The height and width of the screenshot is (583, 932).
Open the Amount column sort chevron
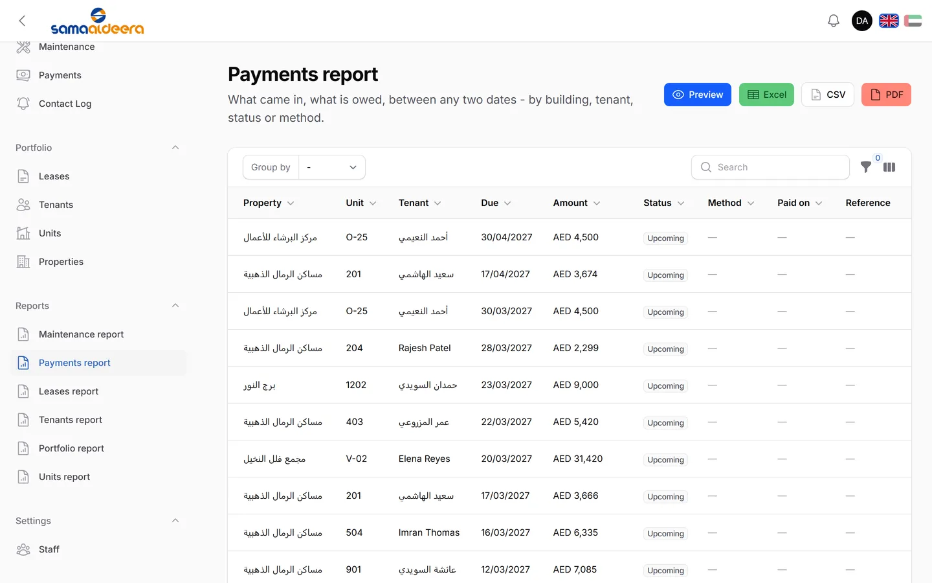(597, 203)
